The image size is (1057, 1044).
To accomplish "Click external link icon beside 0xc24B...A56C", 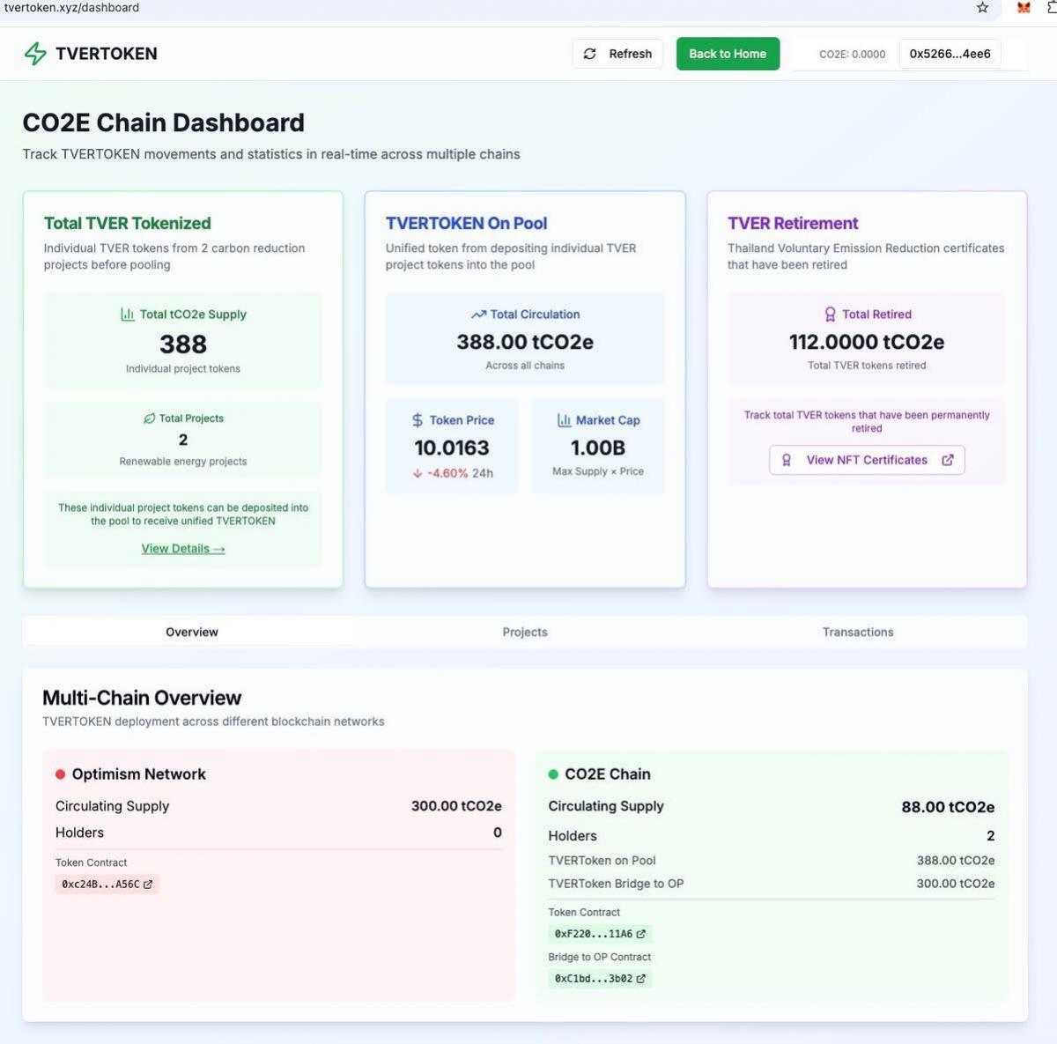I will (x=148, y=885).
